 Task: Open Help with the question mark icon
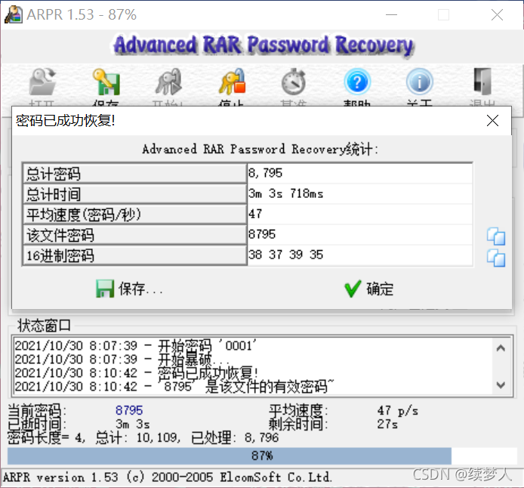pos(357,82)
